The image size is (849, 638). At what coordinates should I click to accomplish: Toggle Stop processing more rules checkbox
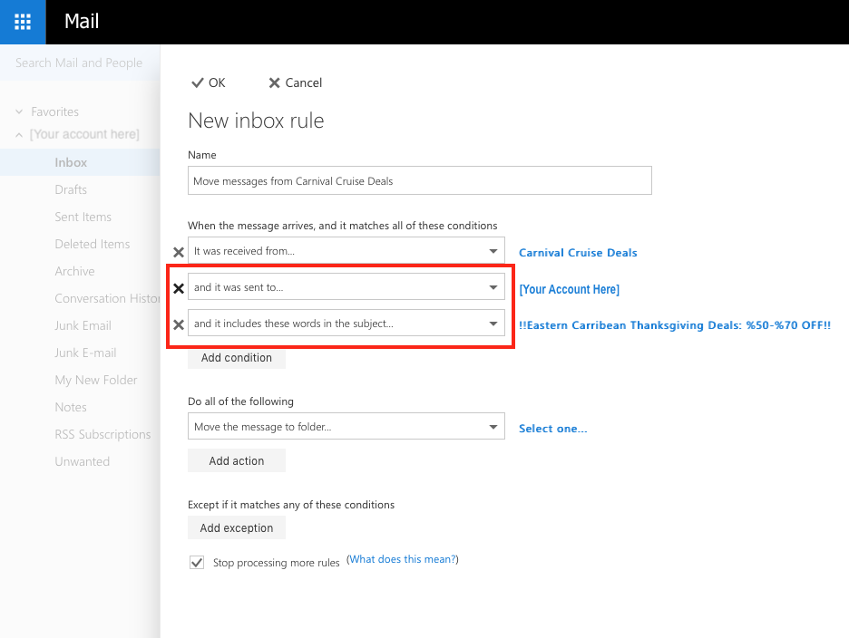coord(197,563)
